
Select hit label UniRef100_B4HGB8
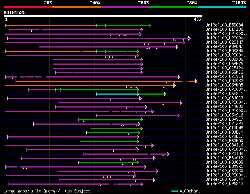coord(224,107)
